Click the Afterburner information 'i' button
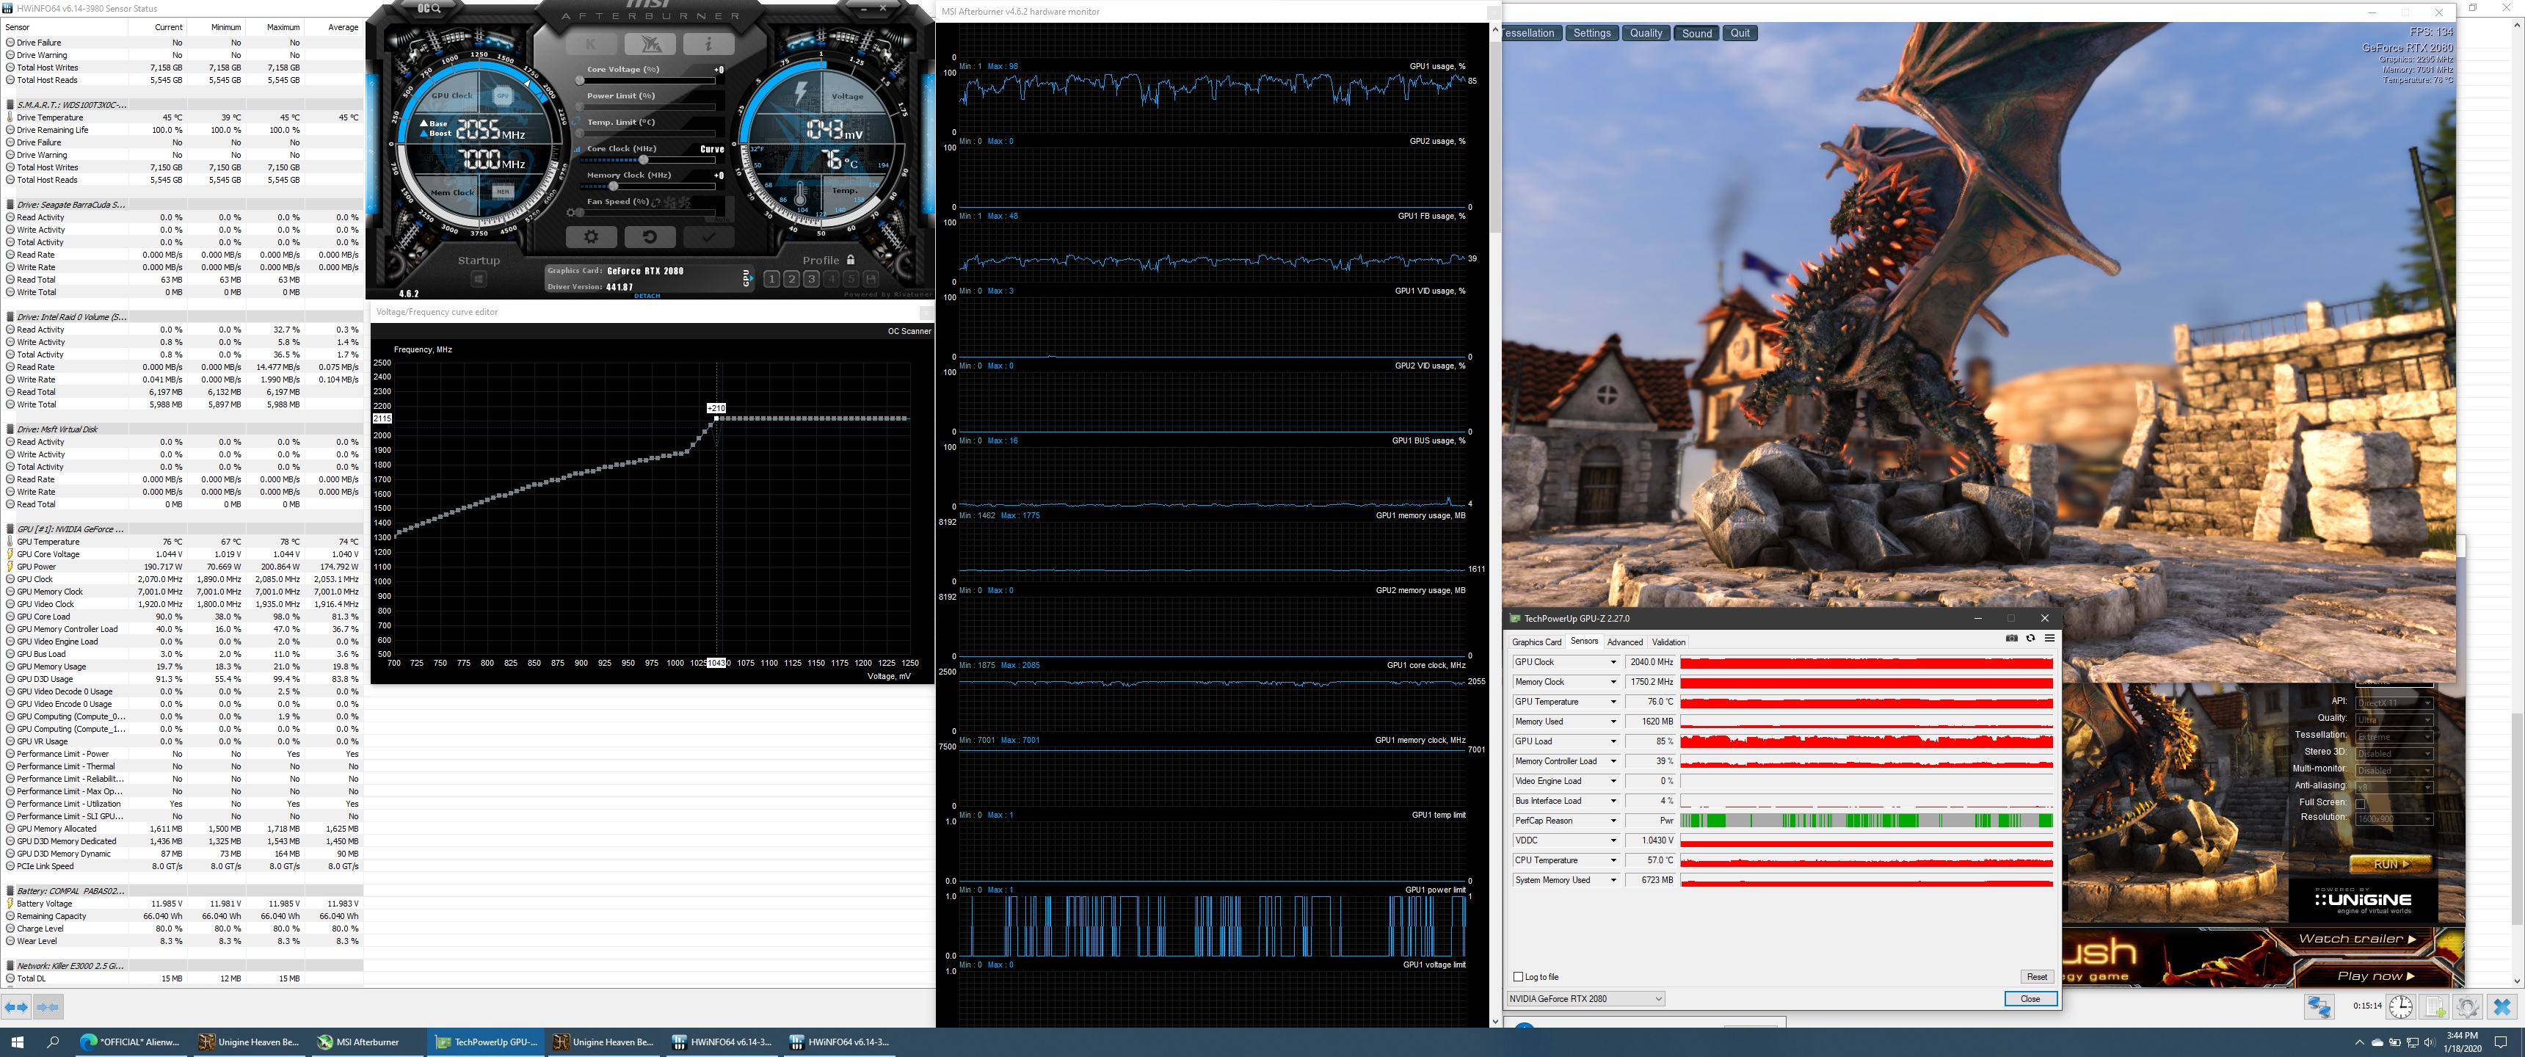Viewport: 2525px width, 1057px height. tap(708, 44)
